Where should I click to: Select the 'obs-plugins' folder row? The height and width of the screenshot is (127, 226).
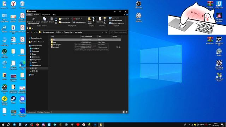pyautogui.click(x=85, y=45)
